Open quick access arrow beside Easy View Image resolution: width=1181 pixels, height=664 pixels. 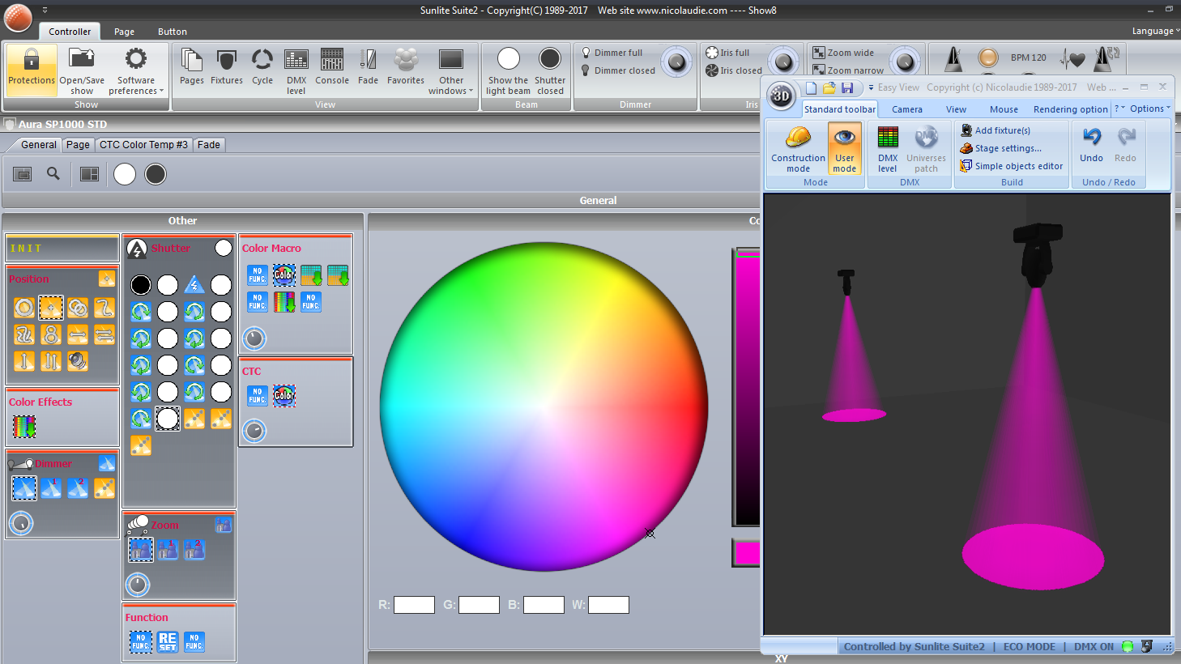pyautogui.click(x=871, y=87)
